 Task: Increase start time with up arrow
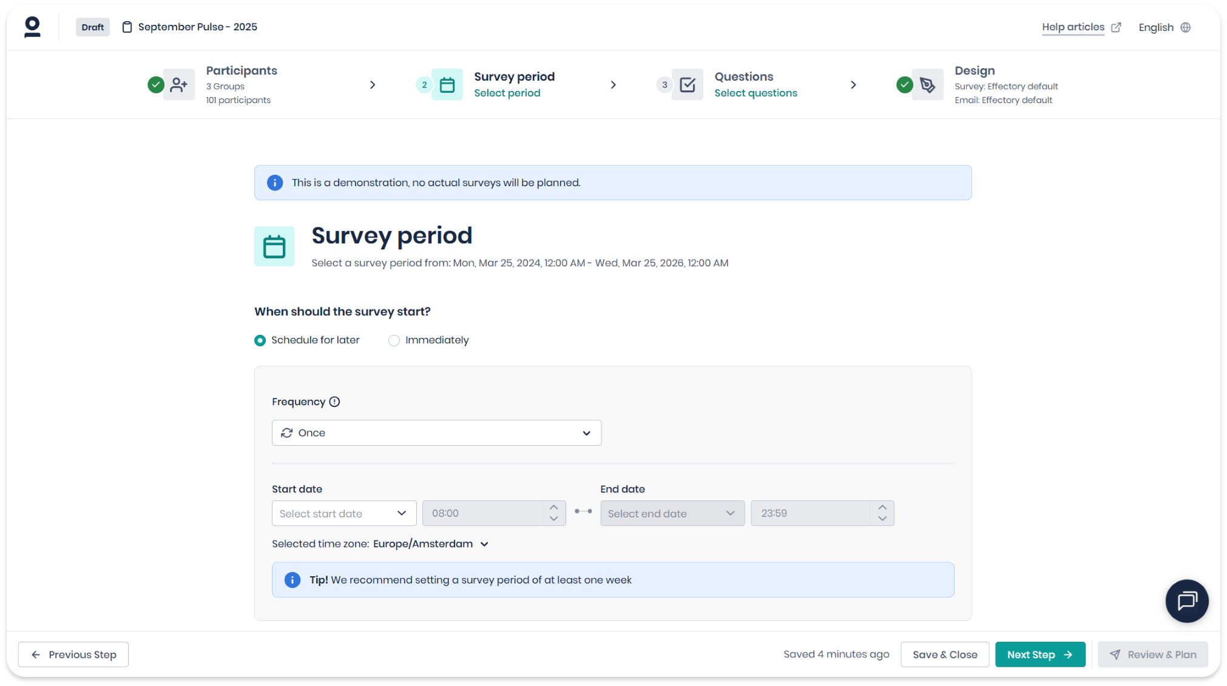coord(553,507)
